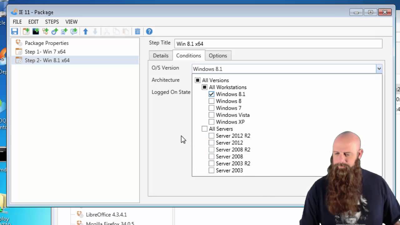400x225 pixels.
Task: Close the IE 11 - Package window
Action: pyautogui.click(x=385, y=12)
